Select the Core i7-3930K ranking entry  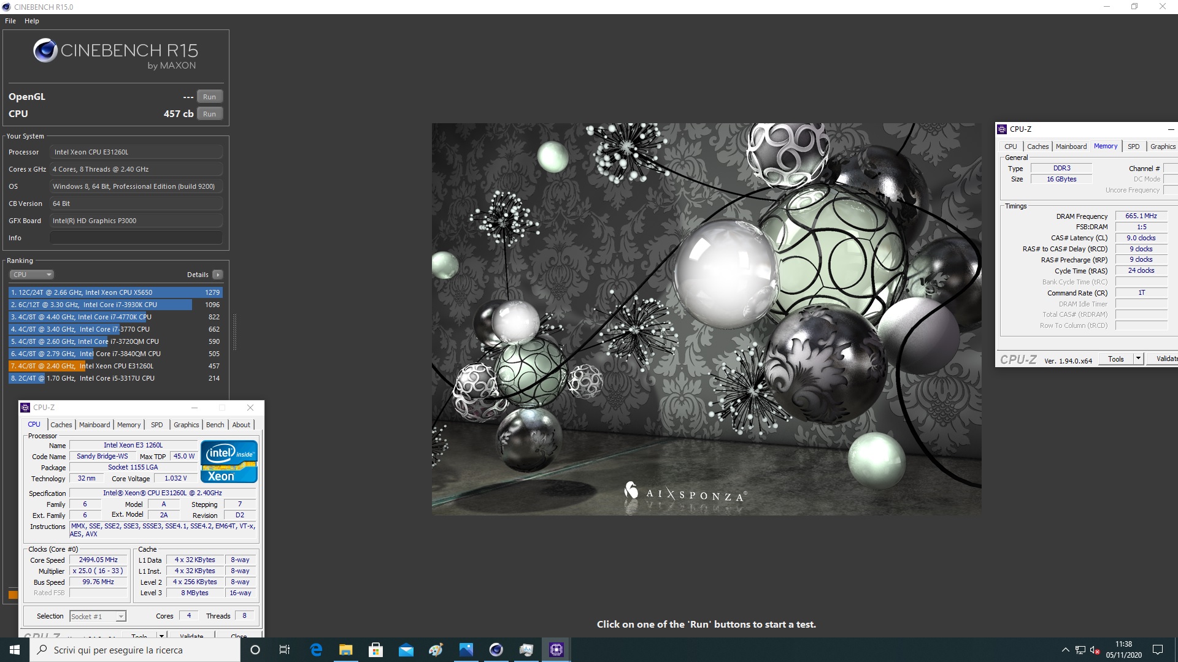(115, 305)
